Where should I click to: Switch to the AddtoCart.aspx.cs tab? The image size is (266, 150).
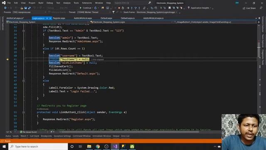[x=15, y=18]
